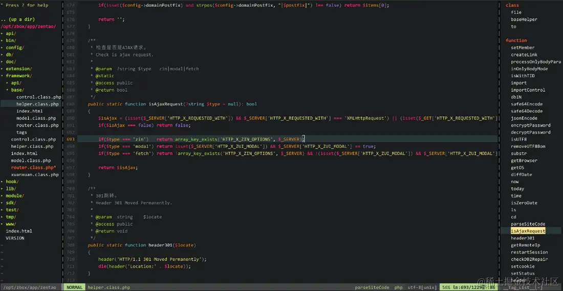Select checkDB2Repair in the tag list
Image resolution: width=563 pixels, height=291 pixels.
[x=529, y=259]
